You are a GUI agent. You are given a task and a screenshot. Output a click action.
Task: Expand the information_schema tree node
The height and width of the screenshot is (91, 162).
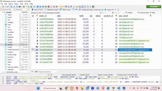[x=3, y=72]
